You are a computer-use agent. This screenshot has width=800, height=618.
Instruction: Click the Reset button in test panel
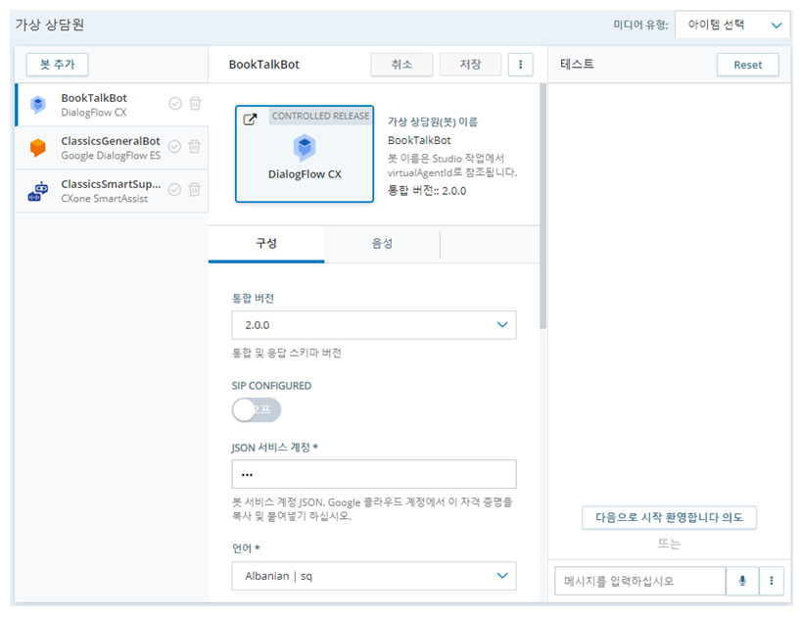click(747, 65)
